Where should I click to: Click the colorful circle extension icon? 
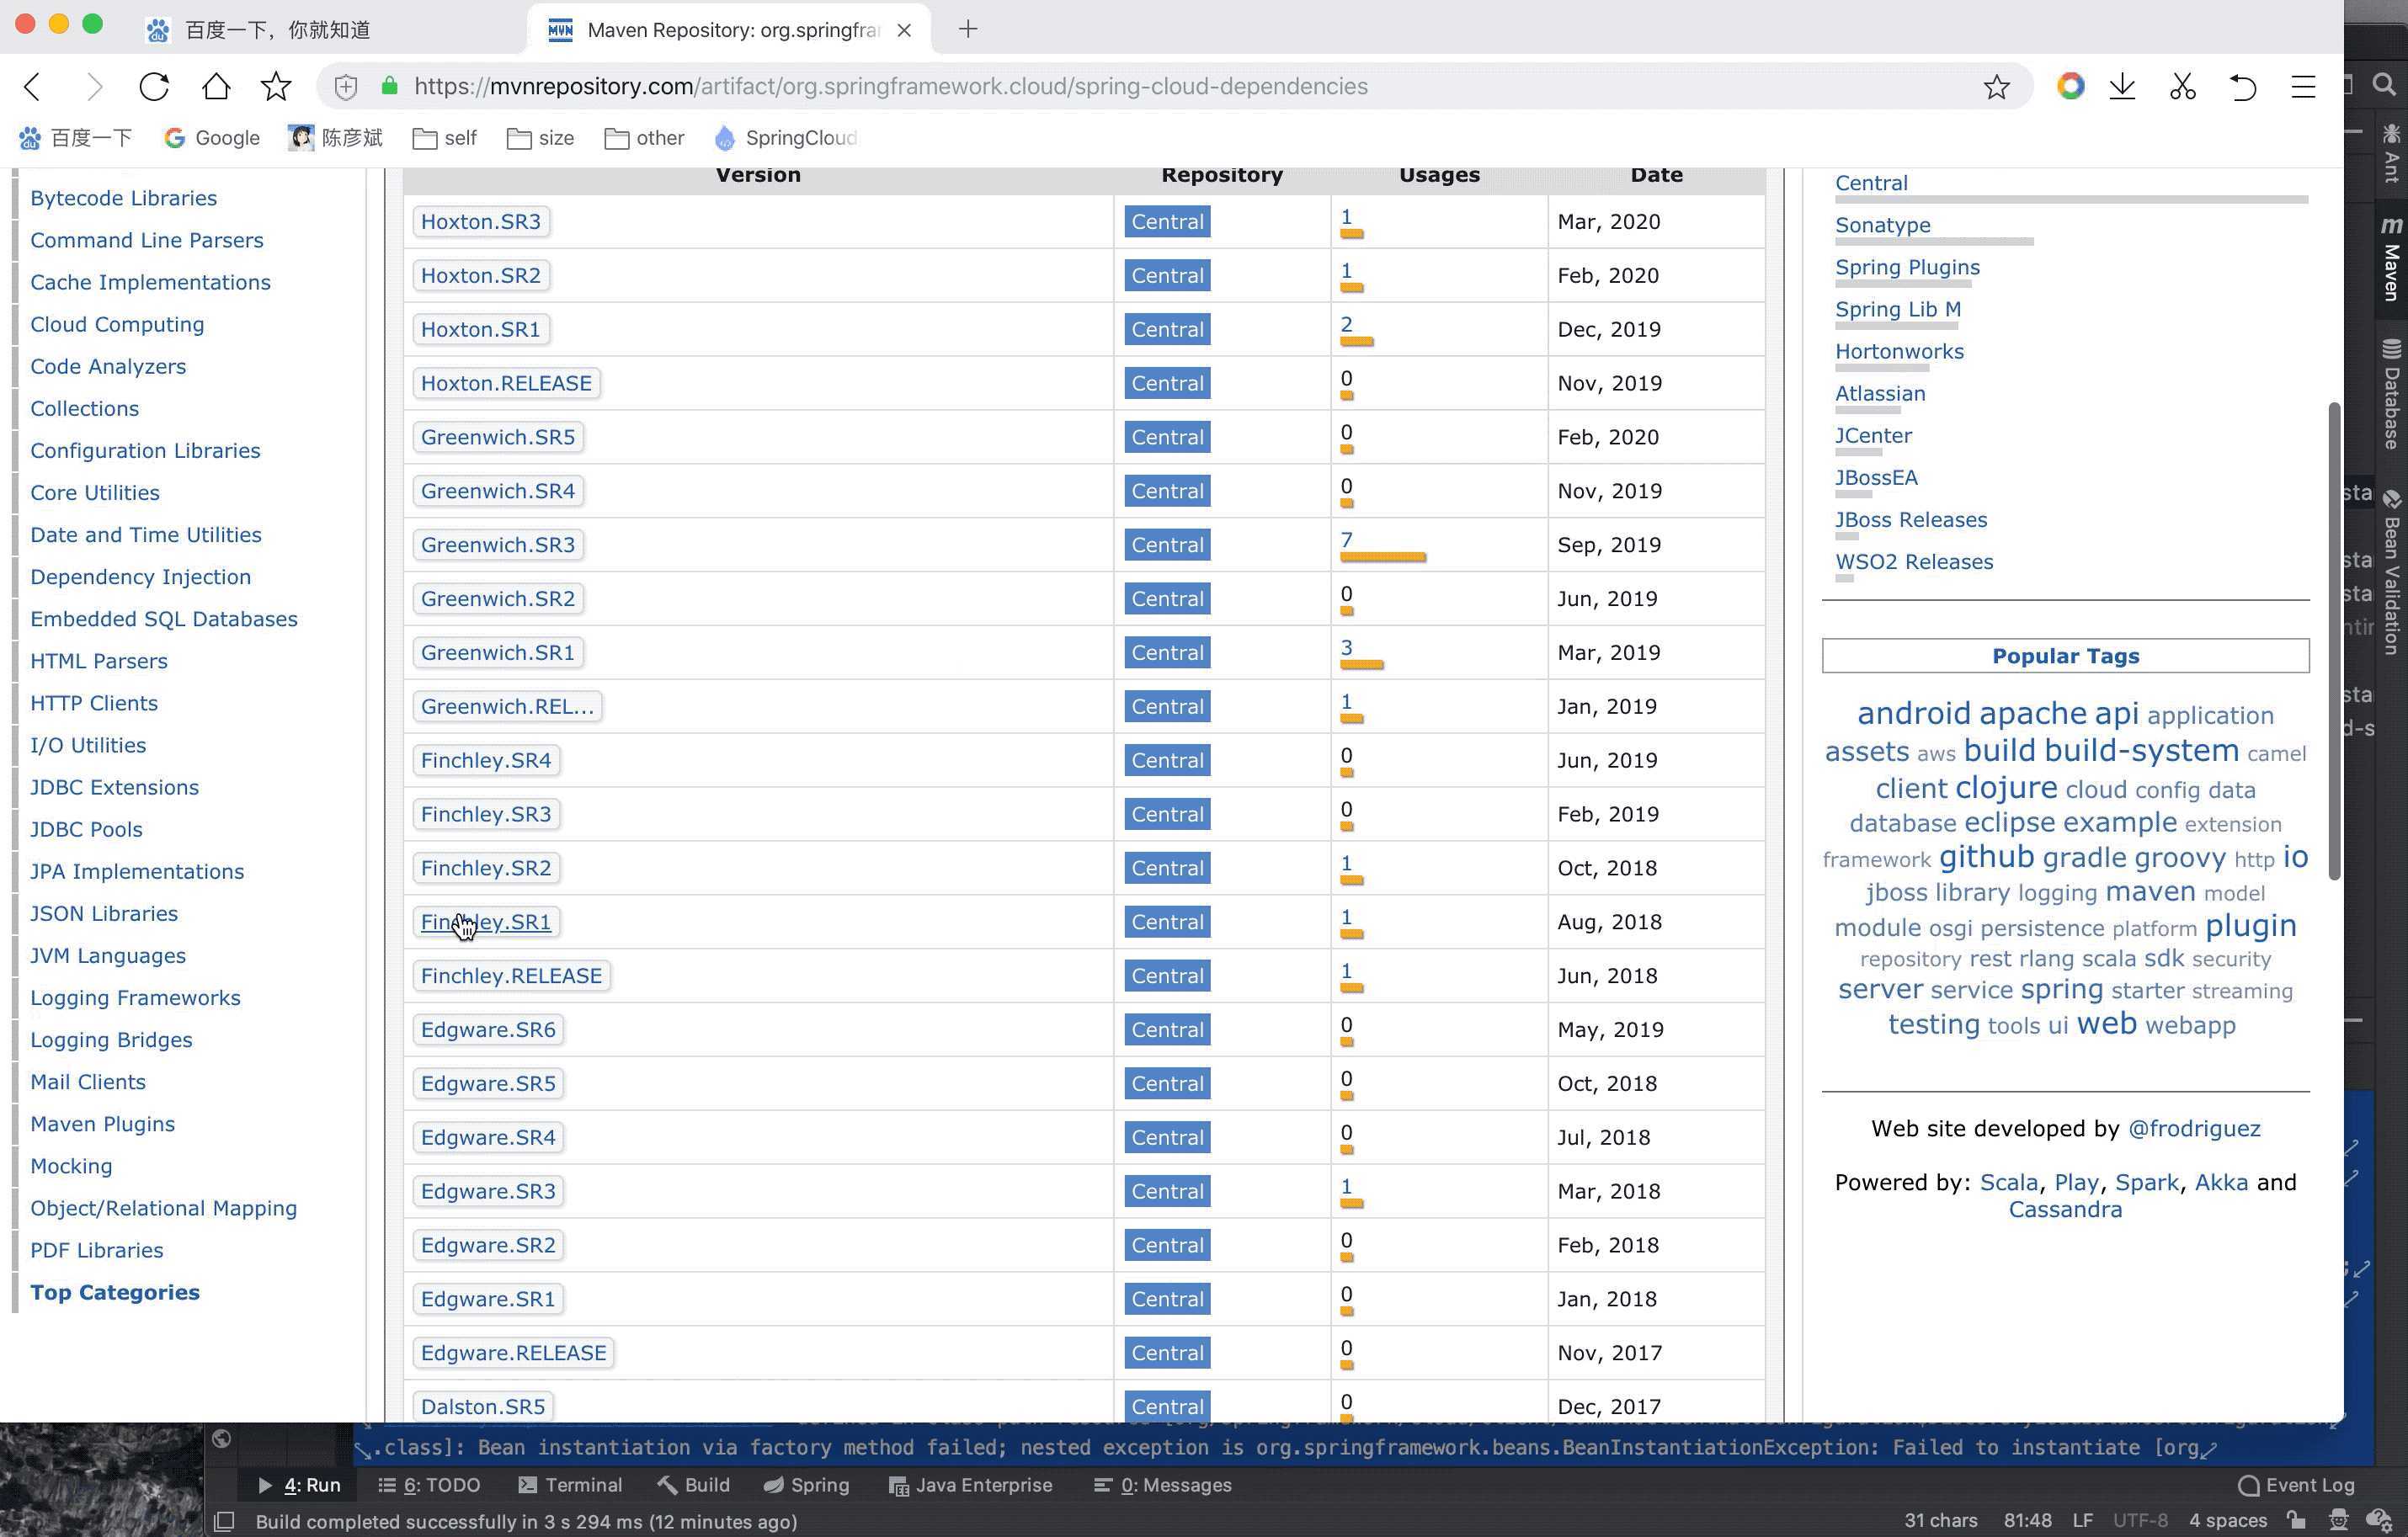[x=2070, y=86]
